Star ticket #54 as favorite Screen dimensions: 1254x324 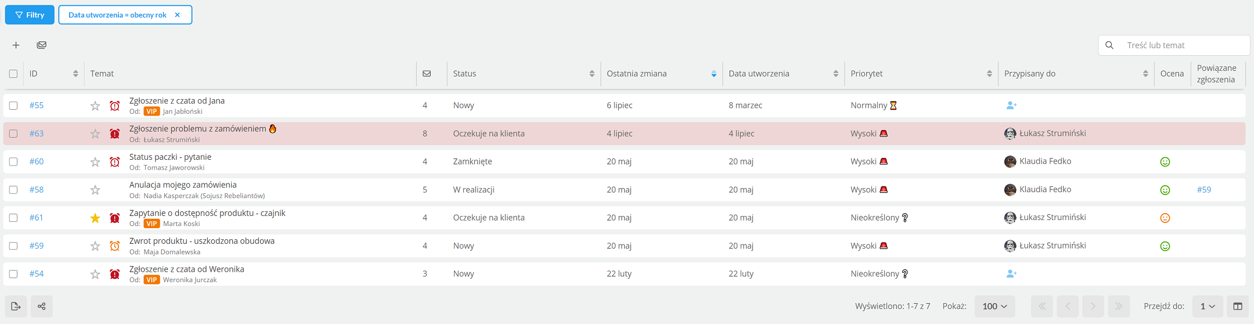(x=95, y=274)
